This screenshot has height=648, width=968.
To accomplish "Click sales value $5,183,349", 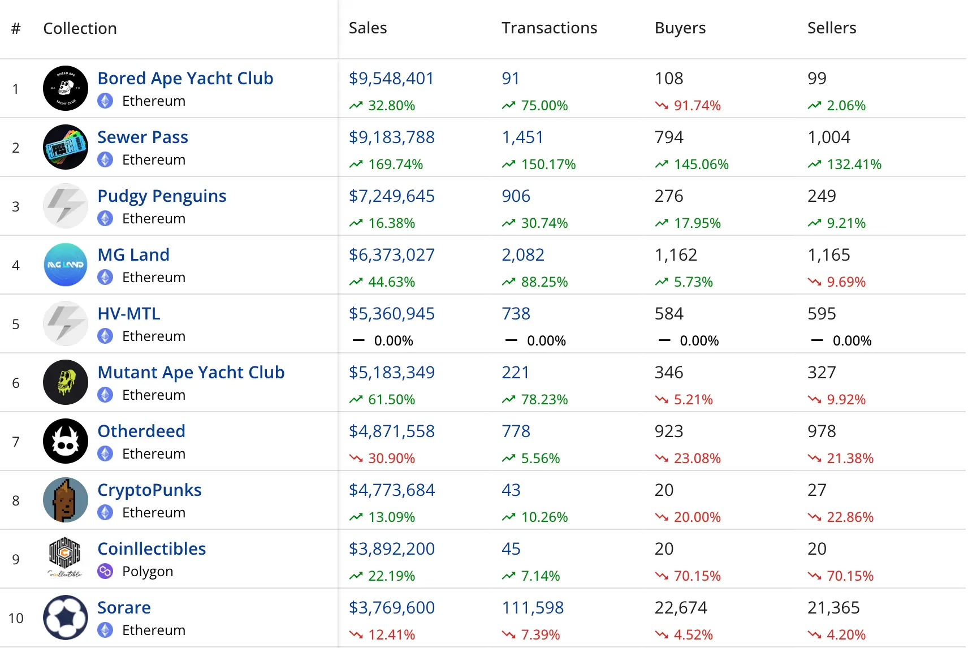I will pos(392,372).
